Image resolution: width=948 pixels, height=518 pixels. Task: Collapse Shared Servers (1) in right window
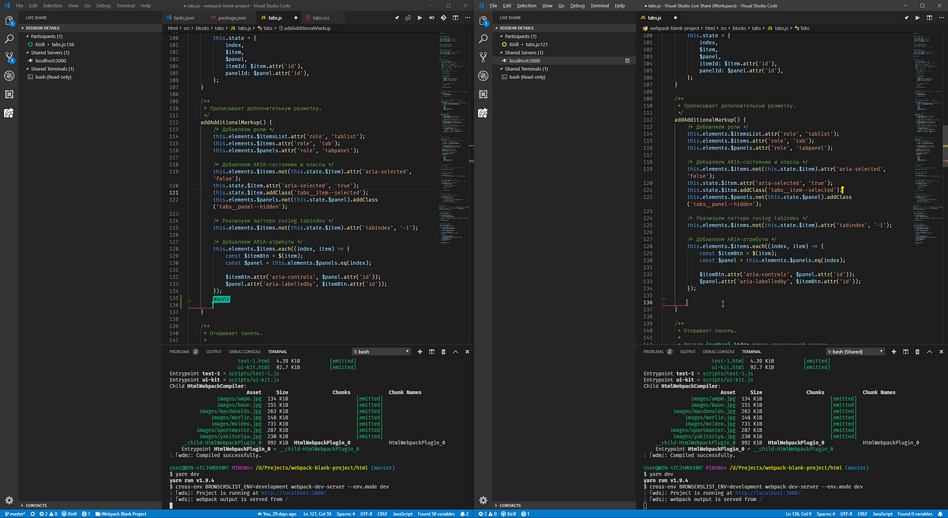click(x=565, y=53)
